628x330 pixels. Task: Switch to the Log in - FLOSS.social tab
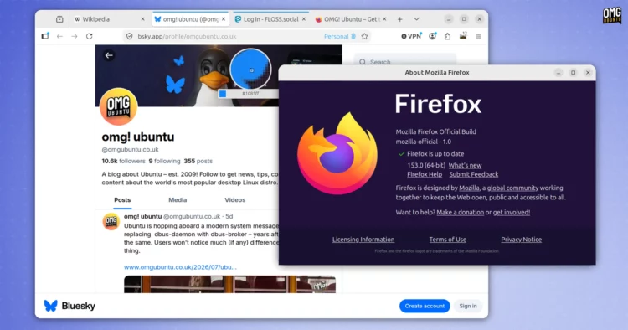pos(270,19)
